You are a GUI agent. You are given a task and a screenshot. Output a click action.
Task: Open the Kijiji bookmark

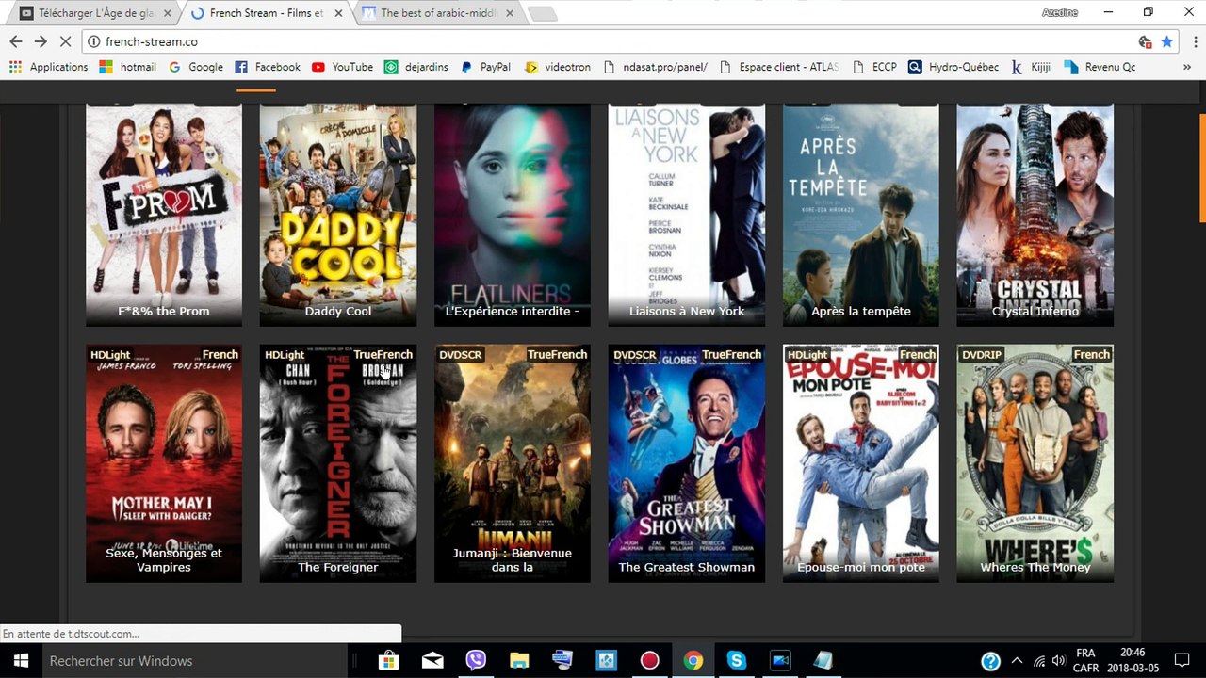click(1031, 67)
